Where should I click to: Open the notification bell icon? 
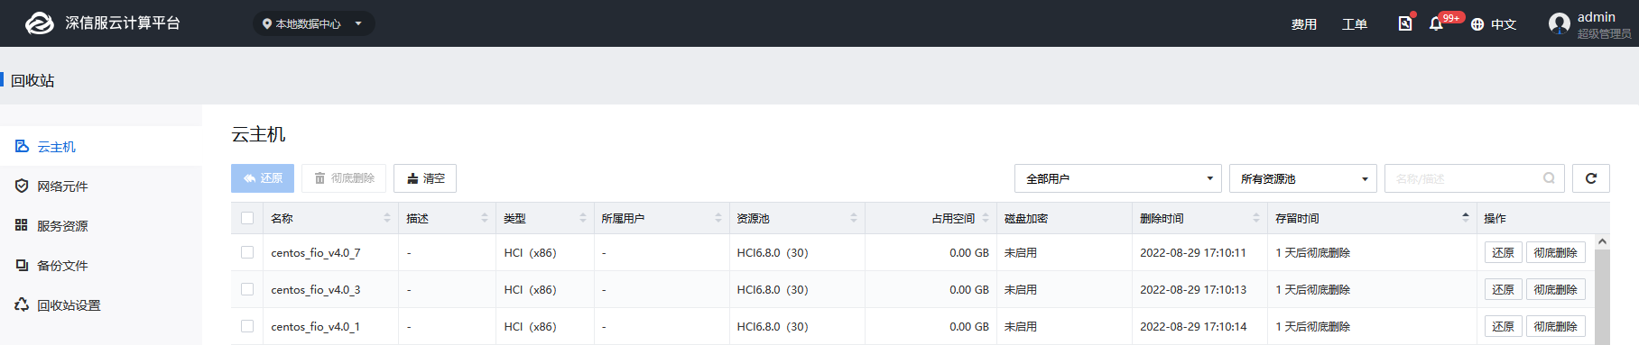[x=1436, y=24]
